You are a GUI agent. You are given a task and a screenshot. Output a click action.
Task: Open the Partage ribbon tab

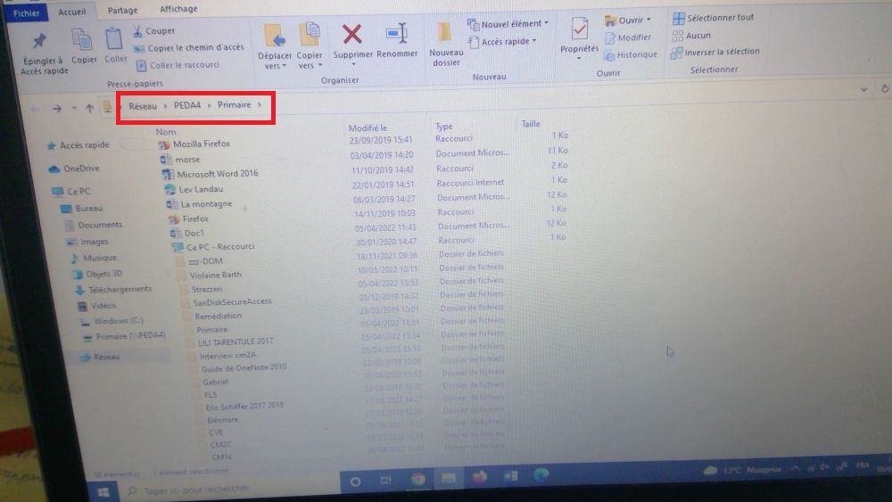point(122,10)
